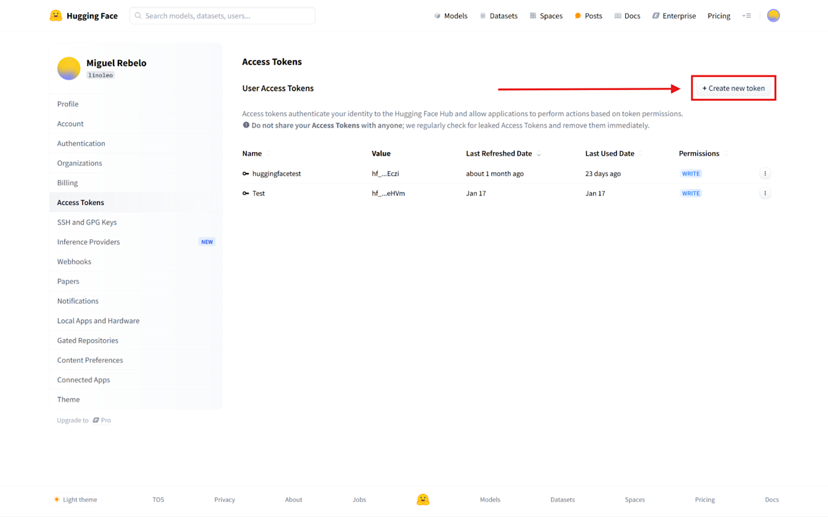Screen dimensions: 828x517
Task: Open the more-options menu icon beside Pricing
Action: [x=746, y=15]
